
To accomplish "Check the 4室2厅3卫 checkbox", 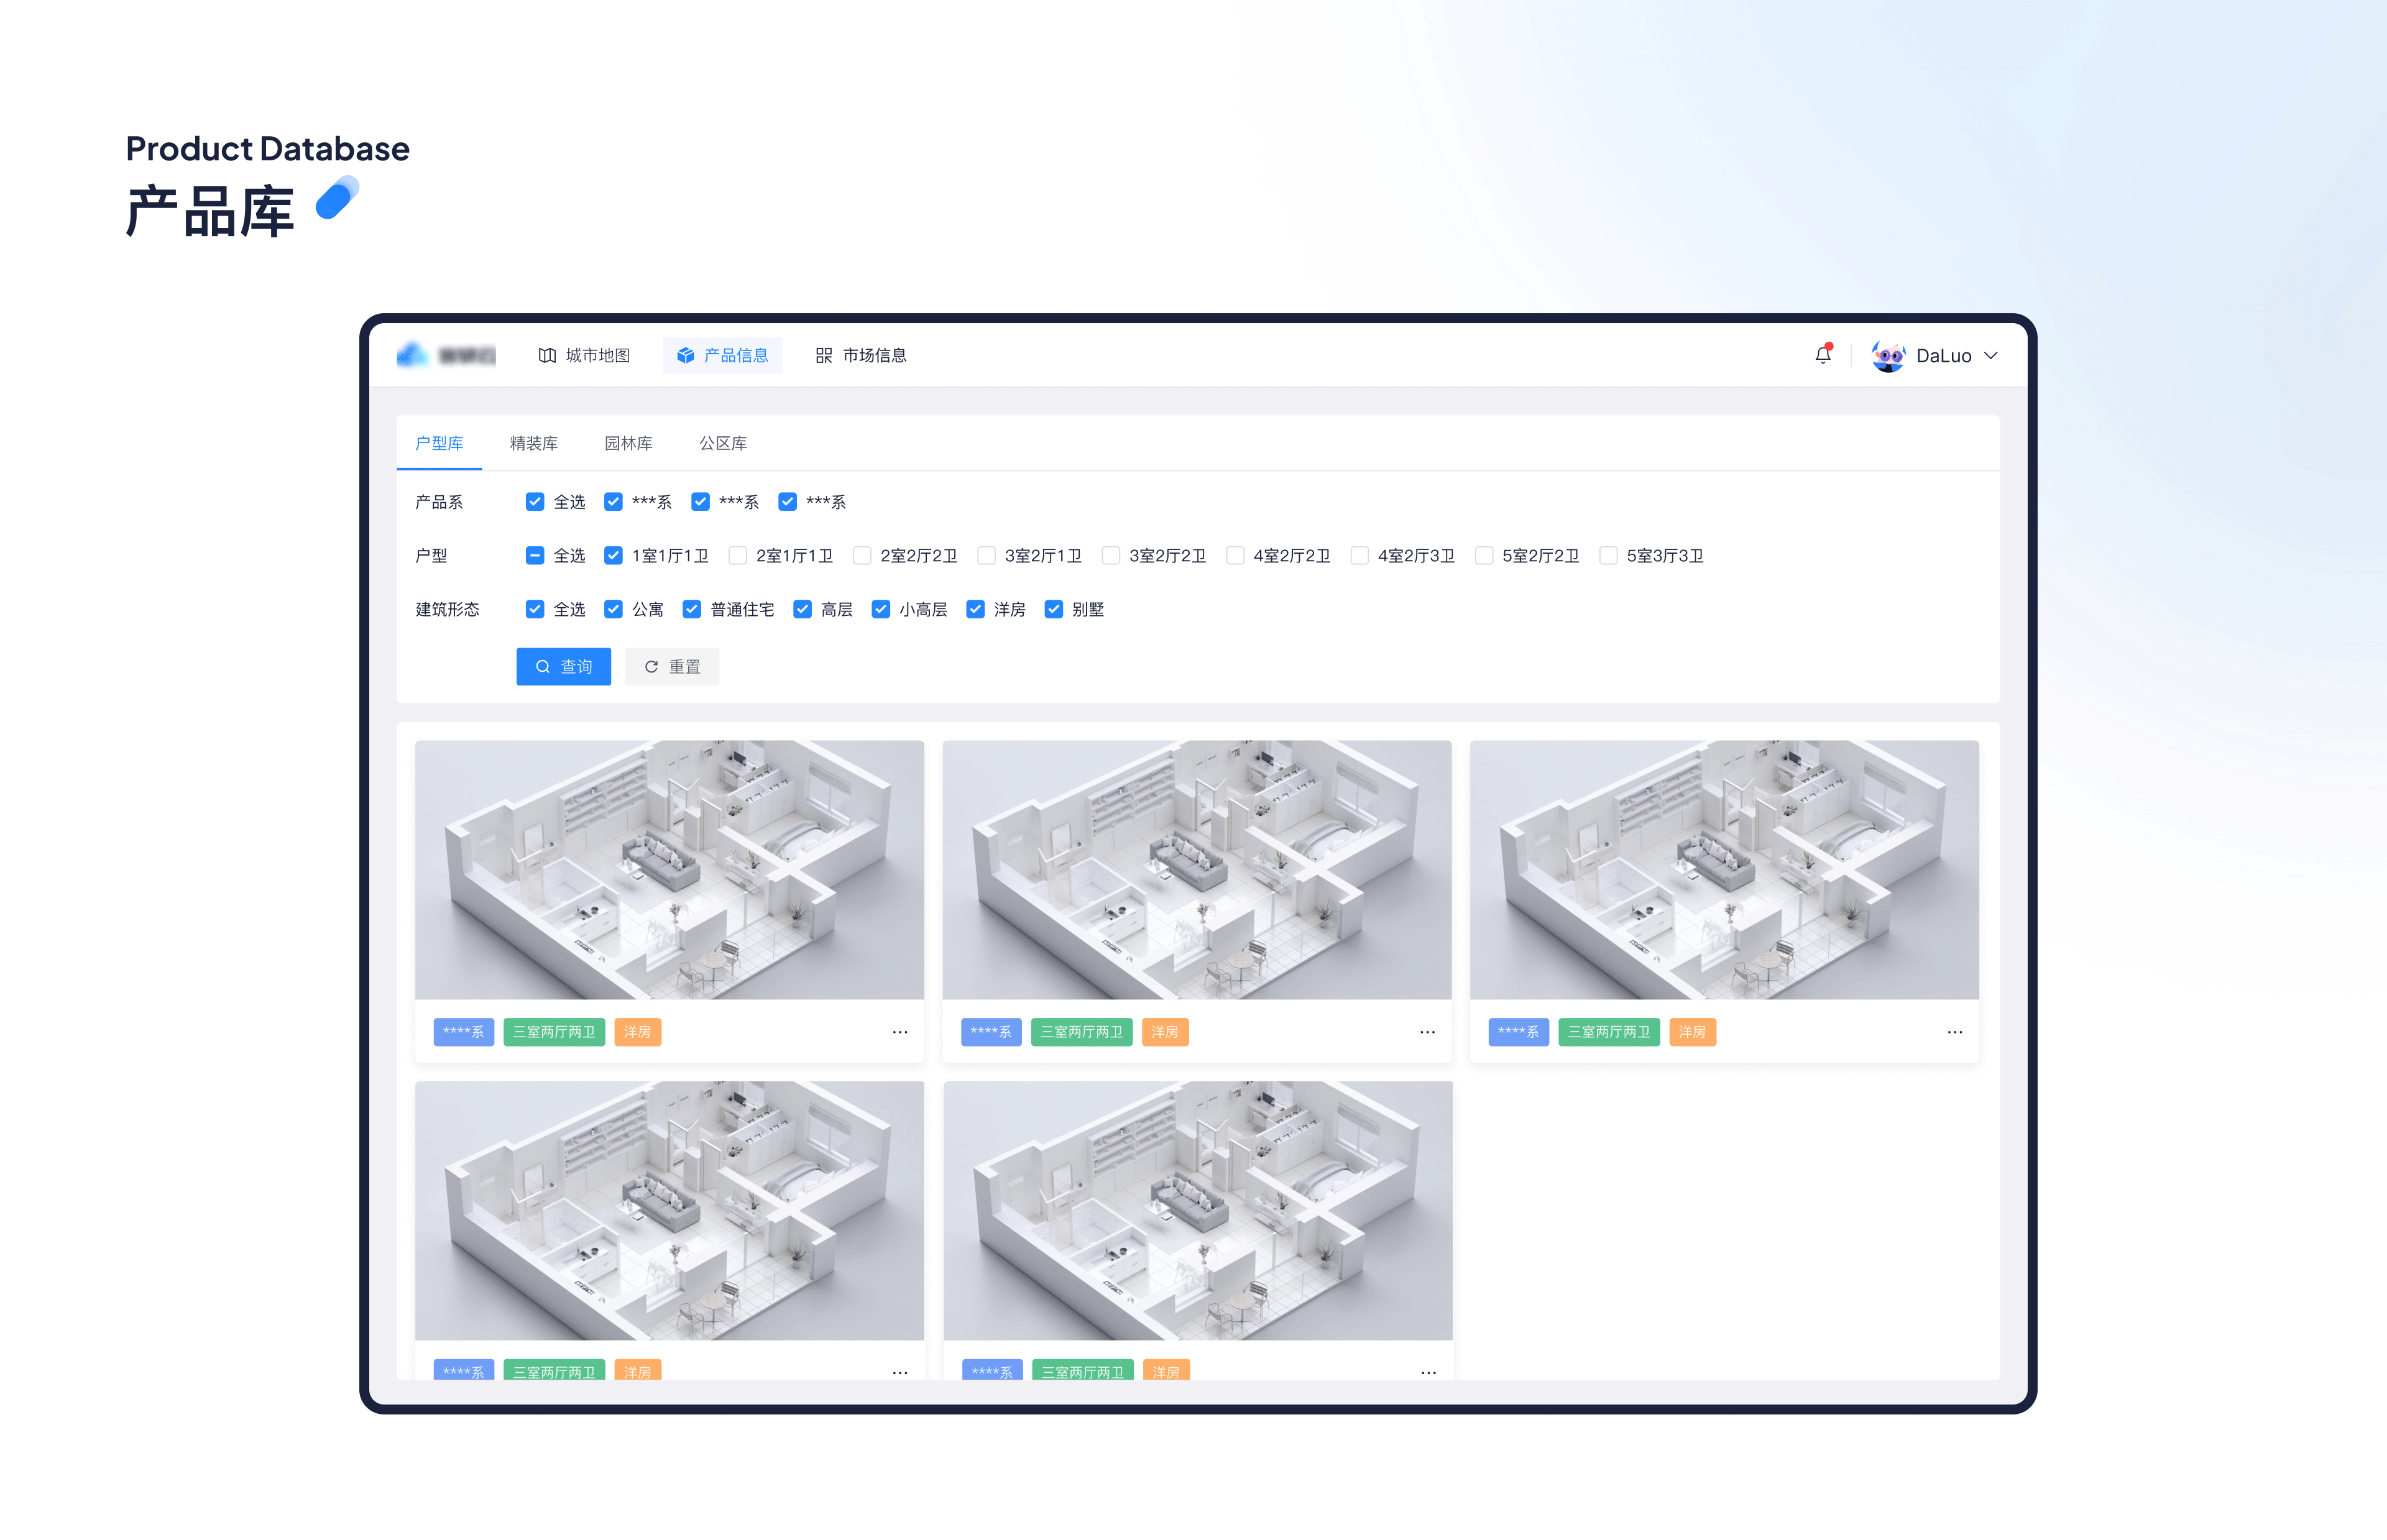I will tap(1360, 556).
